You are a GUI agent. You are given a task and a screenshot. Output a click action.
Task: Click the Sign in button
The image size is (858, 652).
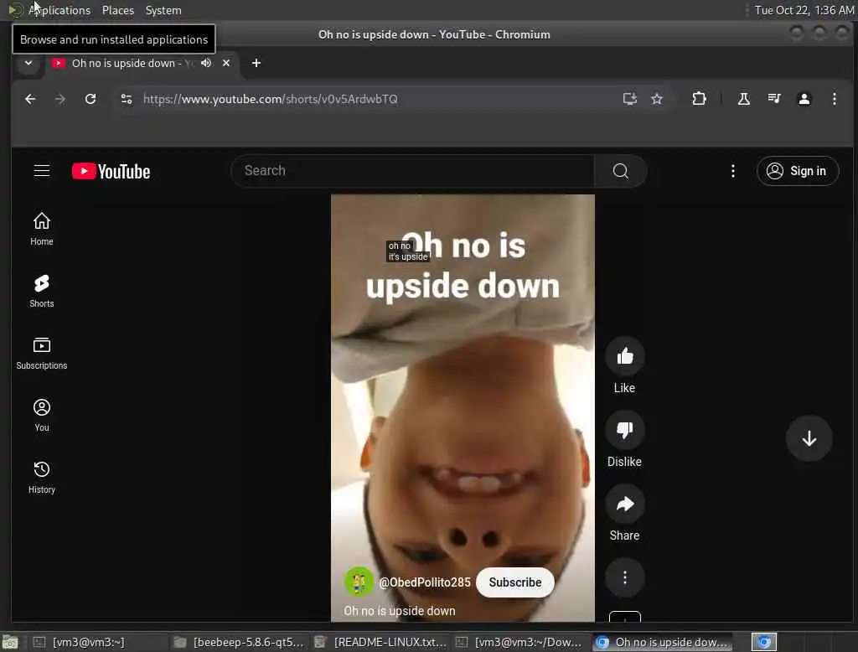tap(798, 171)
